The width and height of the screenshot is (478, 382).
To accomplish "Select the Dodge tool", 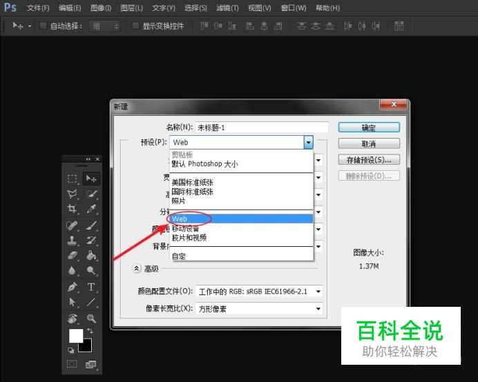I will pyautogui.click(x=91, y=270).
